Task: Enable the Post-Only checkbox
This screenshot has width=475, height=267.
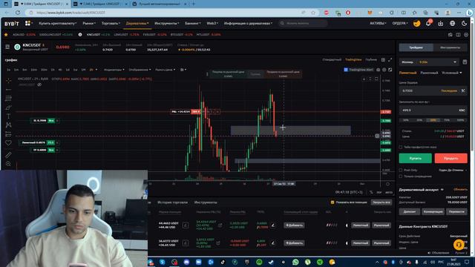Action: (401, 170)
